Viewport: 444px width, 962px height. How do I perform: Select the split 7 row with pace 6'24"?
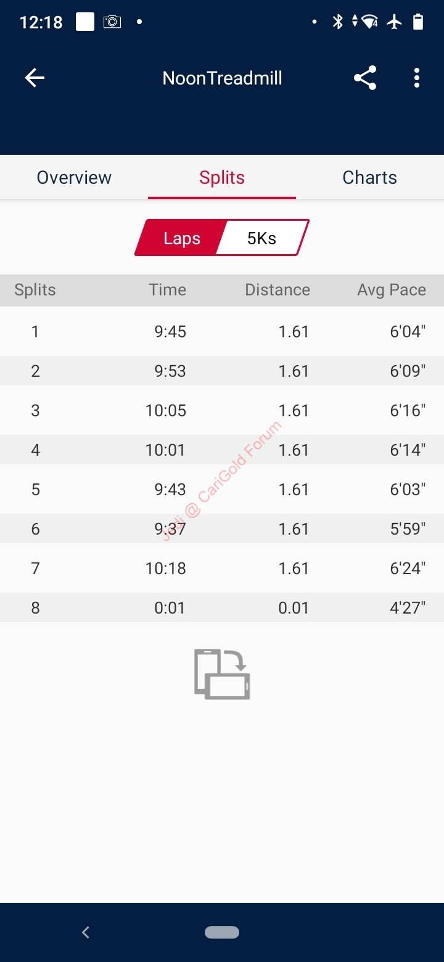pos(222,568)
